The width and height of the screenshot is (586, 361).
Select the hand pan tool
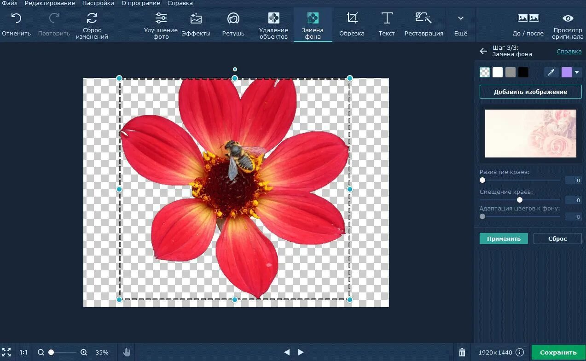click(127, 352)
